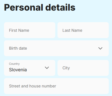Expand the Country dropdown

tap(29, 68)
